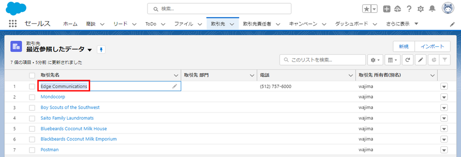The image size is (461, 157).
Task: Open the リード tab
Action: click(x=120, y=24)
